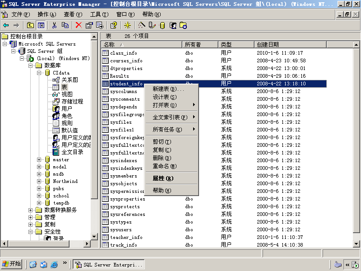
Task: Select the 视图 tree item
Action: tap(67, 94)
